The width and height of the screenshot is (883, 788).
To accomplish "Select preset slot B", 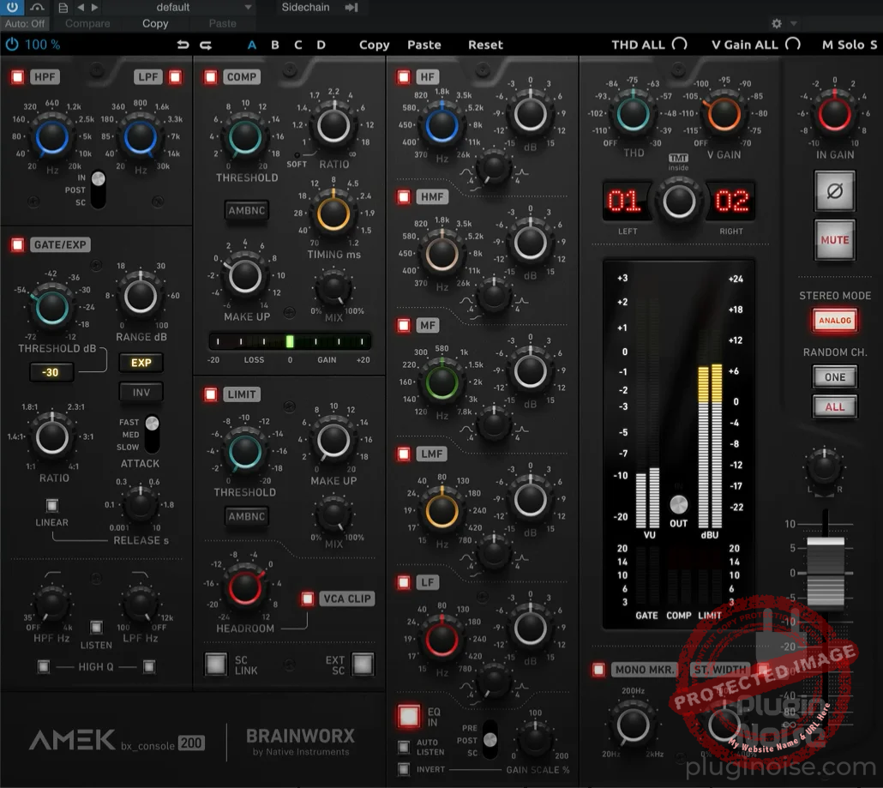I will [x=275, y=45].
